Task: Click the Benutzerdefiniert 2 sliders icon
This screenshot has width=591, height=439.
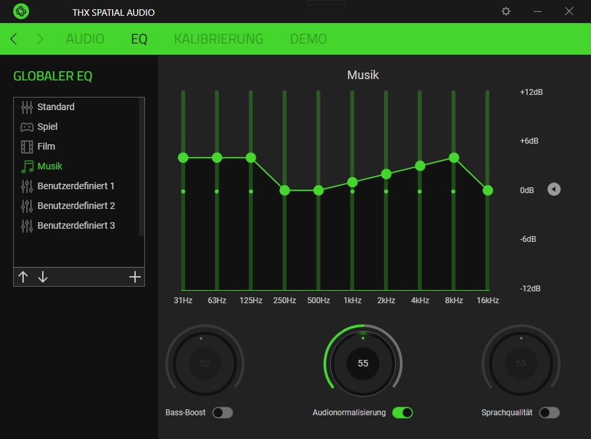Action: 27,206
